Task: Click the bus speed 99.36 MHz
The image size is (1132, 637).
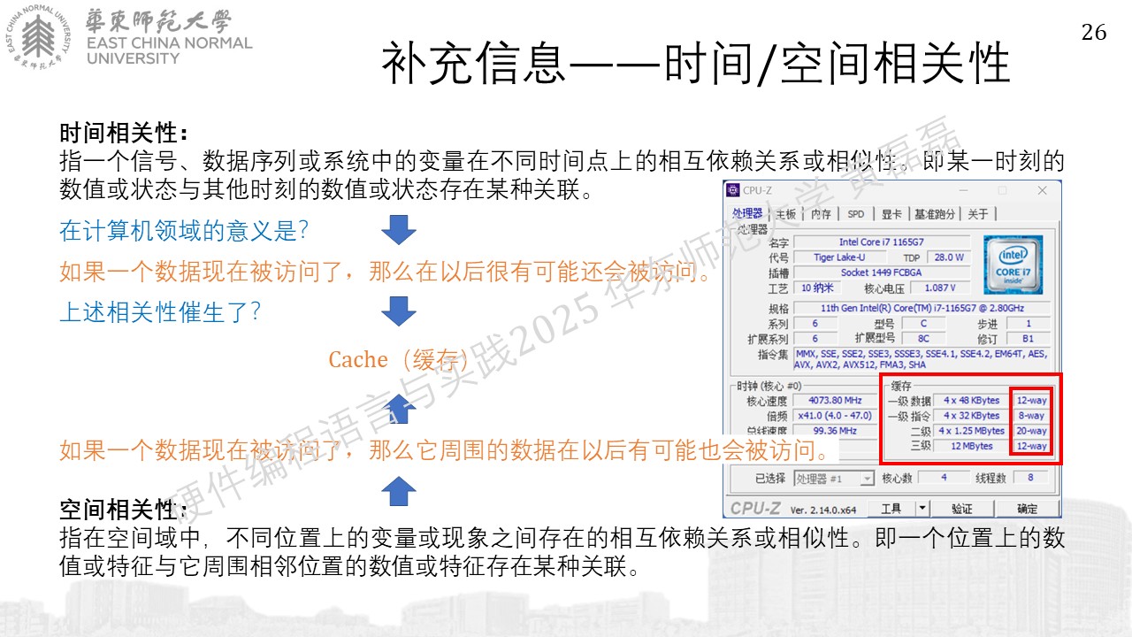Action: point(835,431)
